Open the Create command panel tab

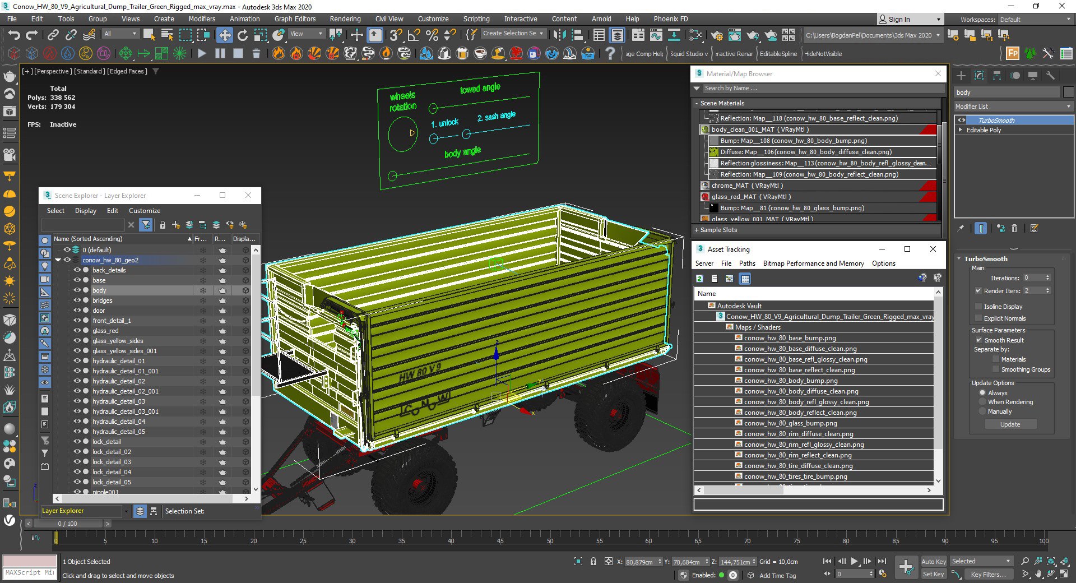click(x=961, y=75)
